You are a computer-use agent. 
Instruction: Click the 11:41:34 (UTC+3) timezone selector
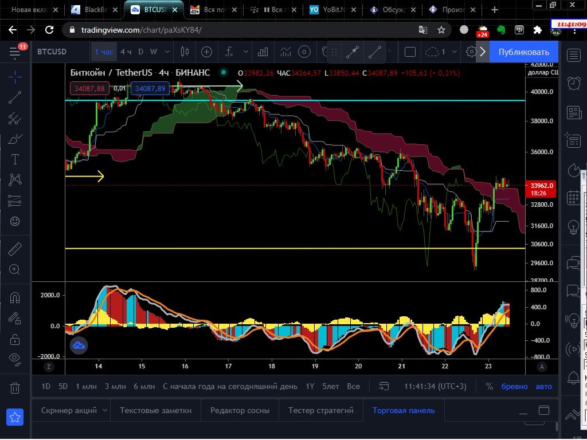(x=435, y=387)
